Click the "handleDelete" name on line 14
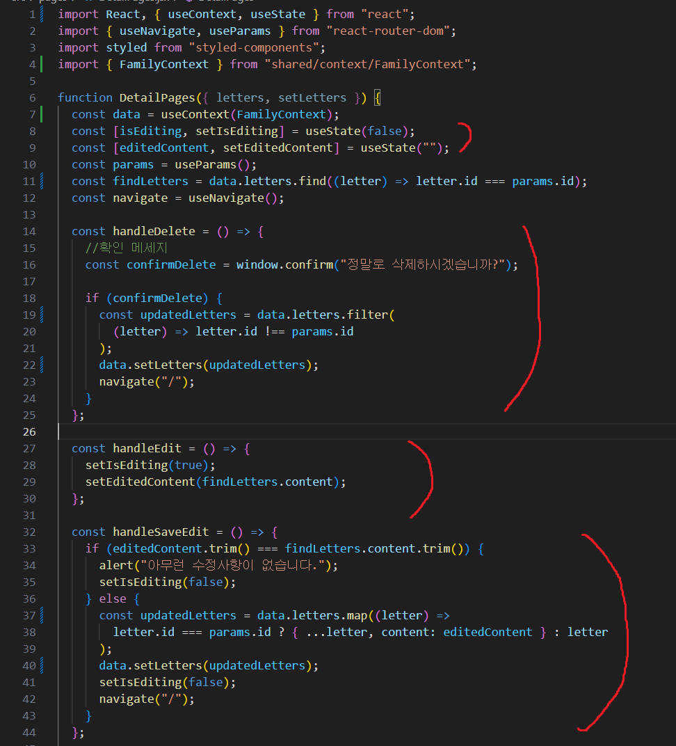 tap(154, 231)
